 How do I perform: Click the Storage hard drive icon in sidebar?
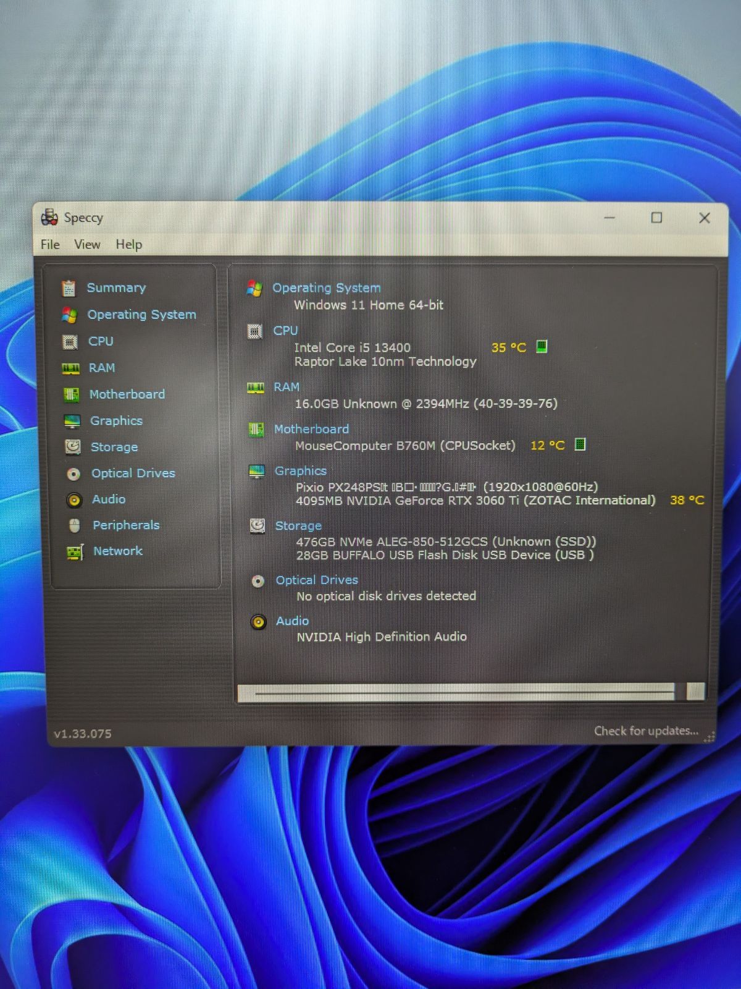tap(73, 447)
